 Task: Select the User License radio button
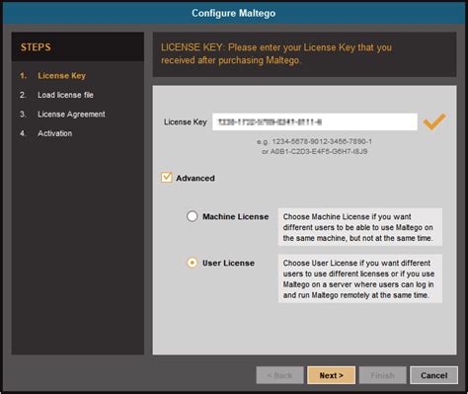pyautogui.click(x=193, y=263)
